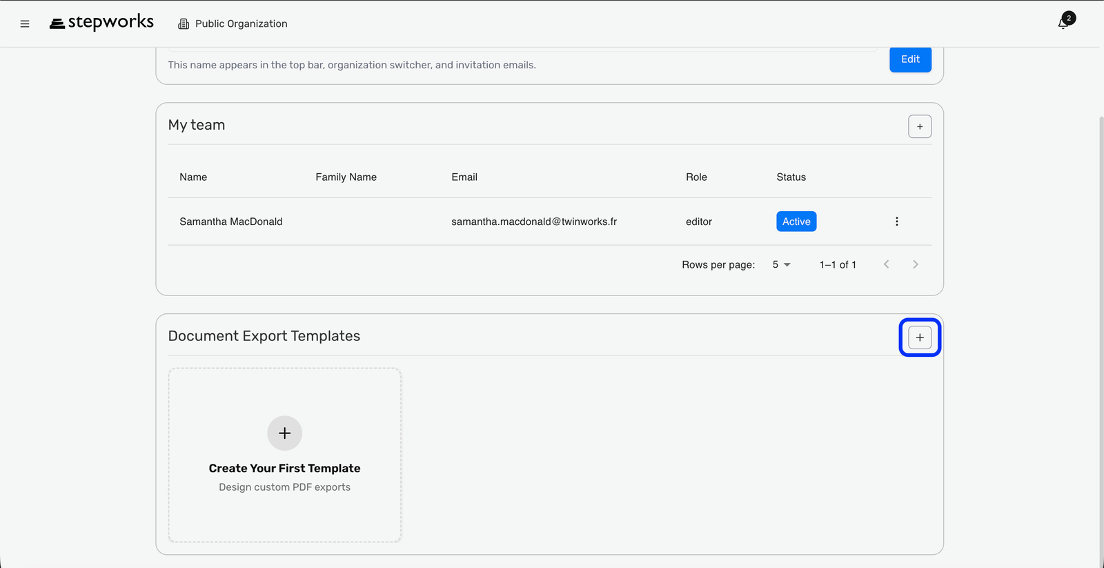The height and width of the screenshot is (568, 1104).
Task: Open the hamburger navigation menu
Action: (x=25, y=23)
